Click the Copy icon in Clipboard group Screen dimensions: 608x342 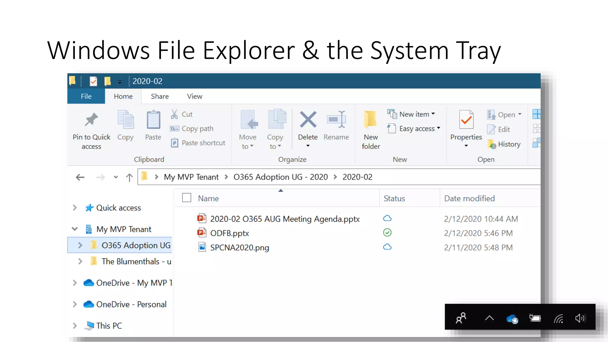tap(126, 119)
